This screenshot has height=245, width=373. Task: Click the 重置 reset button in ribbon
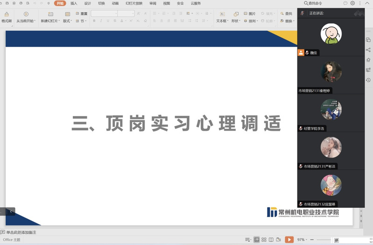point(81,14)
